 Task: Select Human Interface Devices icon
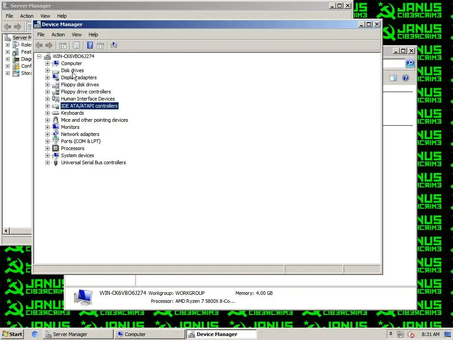pyautogui.click(x=56, y=99)
